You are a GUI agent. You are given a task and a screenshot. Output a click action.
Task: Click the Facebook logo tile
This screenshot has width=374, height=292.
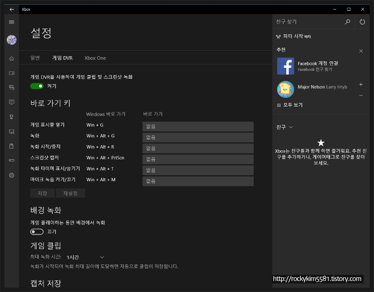pos(285,66)
